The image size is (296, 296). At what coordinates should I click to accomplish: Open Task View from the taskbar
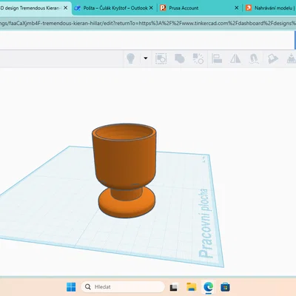coord(174,287)
